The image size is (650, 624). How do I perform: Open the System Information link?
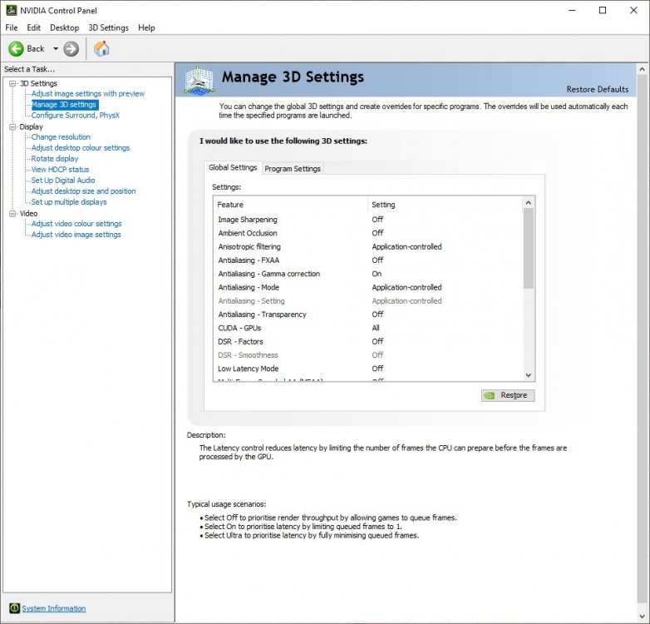(54, 608)
